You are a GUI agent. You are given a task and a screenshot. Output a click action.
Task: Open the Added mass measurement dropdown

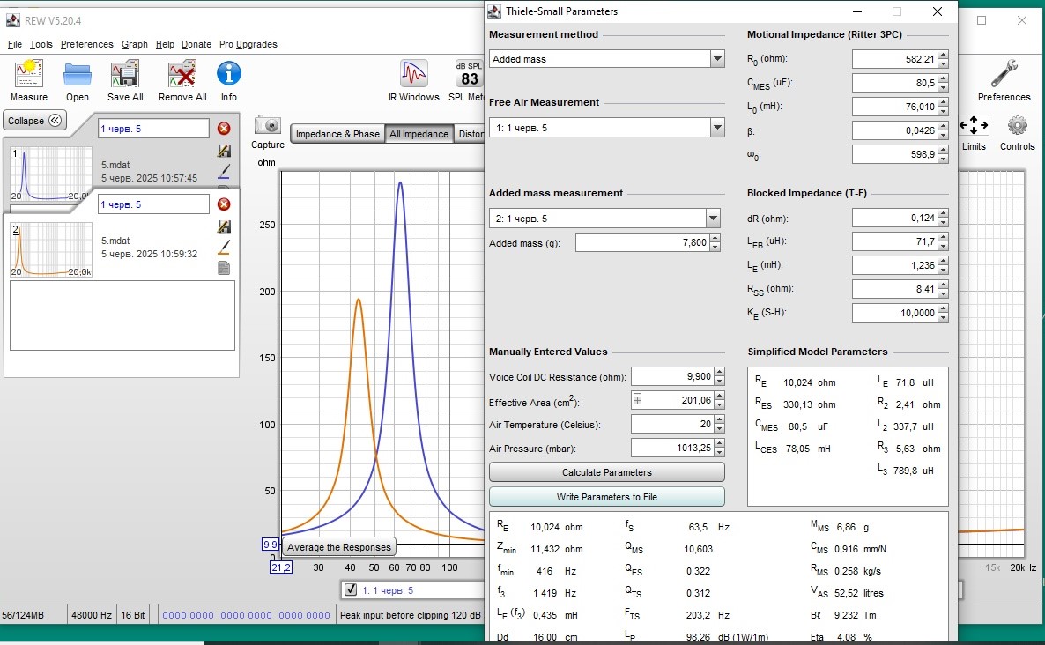[713, 219]
